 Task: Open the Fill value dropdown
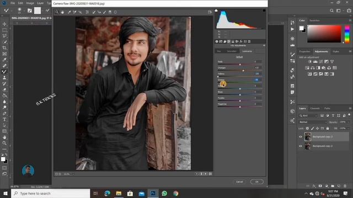click(349, 128)
